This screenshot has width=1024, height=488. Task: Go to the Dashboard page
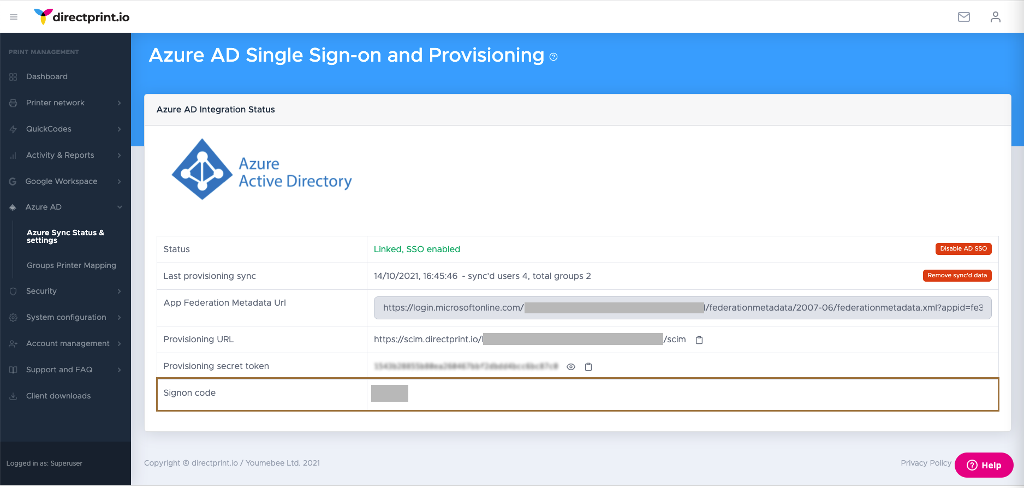click(47, 76)
